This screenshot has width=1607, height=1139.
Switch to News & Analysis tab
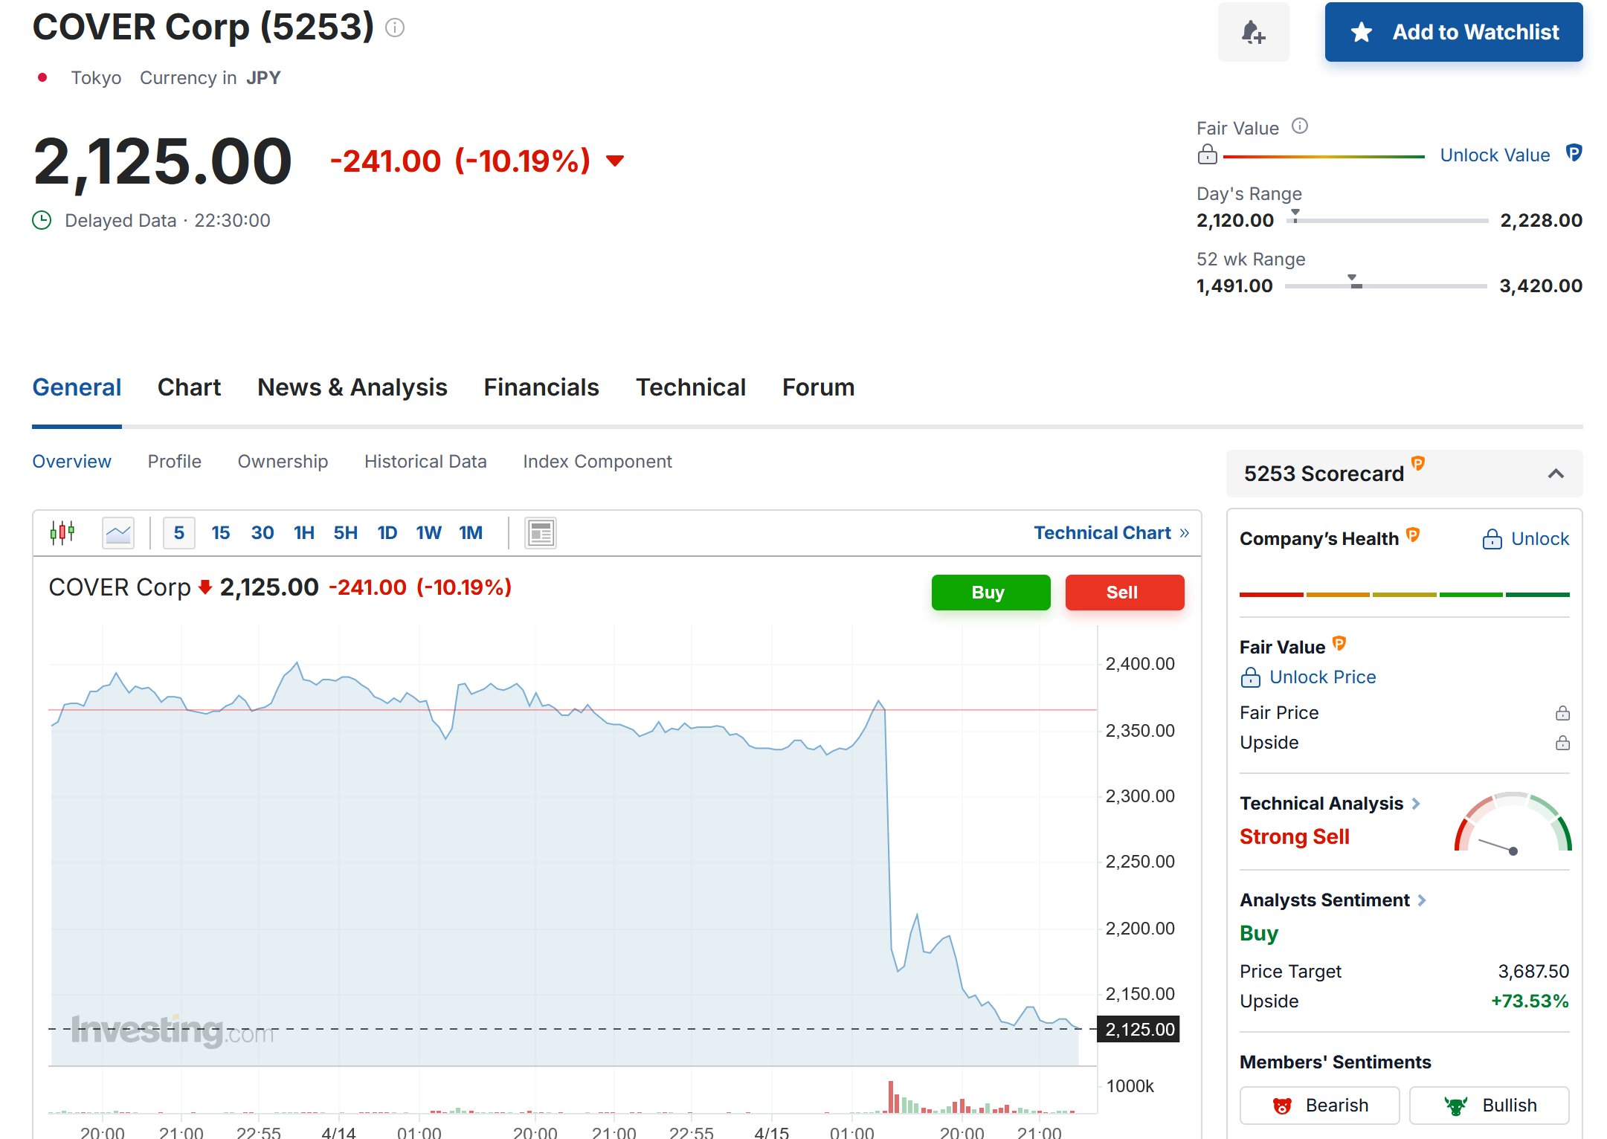coord(352,387)
